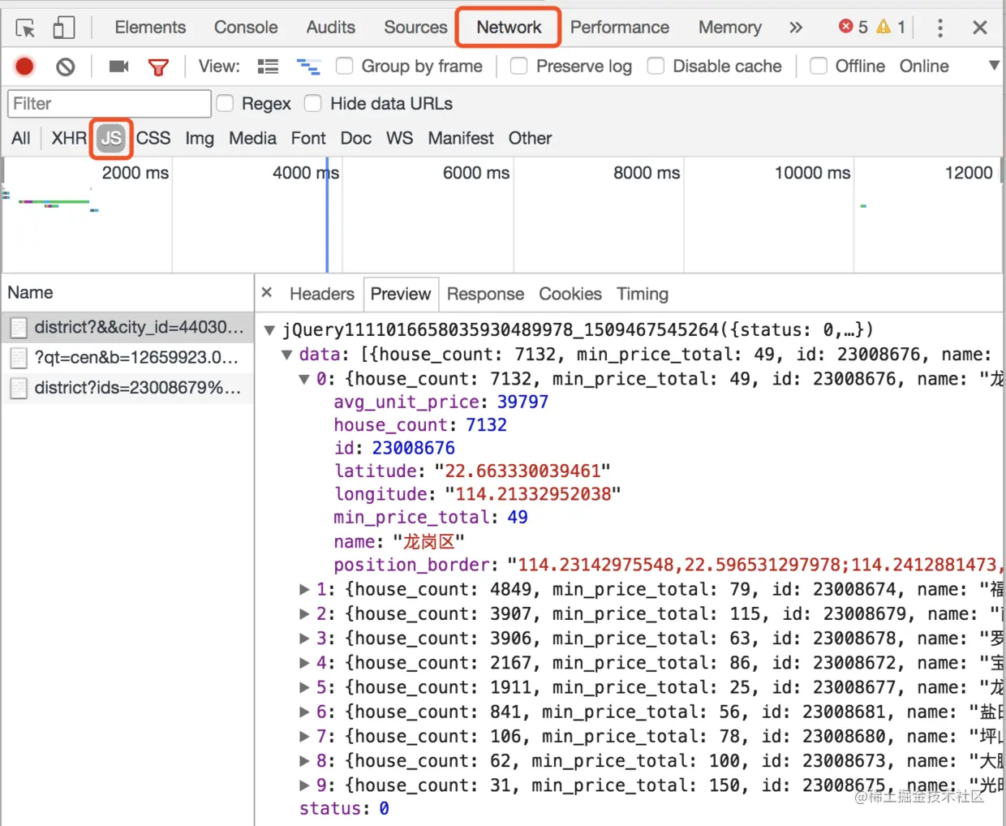Enable the Hide data URLs checkbox
Screen dimensions: 1006x826
pyautogui.click(x=313, y=103)
